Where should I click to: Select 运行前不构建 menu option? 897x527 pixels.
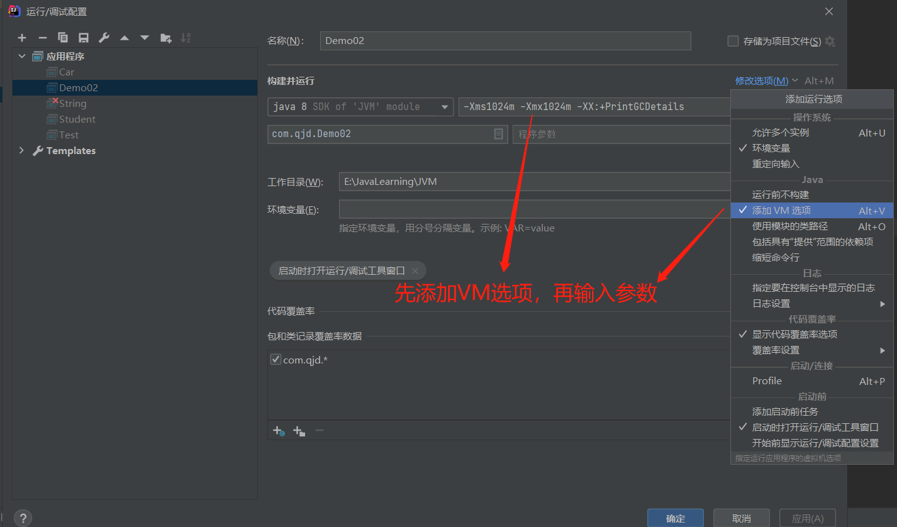click(x=812, y=195)
